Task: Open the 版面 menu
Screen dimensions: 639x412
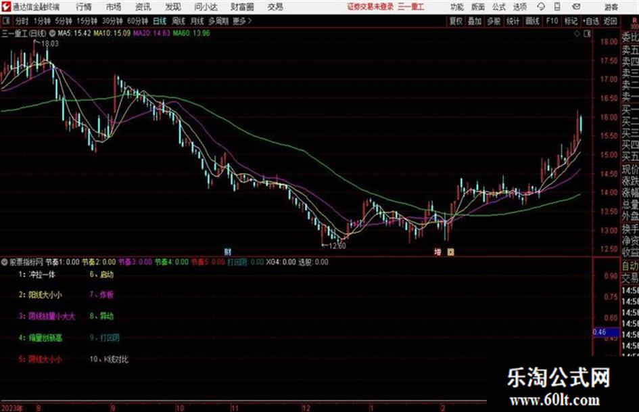Action: click(478, 7)
